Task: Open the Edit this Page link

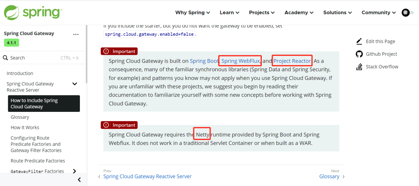Action: click(x=380, y=42)
